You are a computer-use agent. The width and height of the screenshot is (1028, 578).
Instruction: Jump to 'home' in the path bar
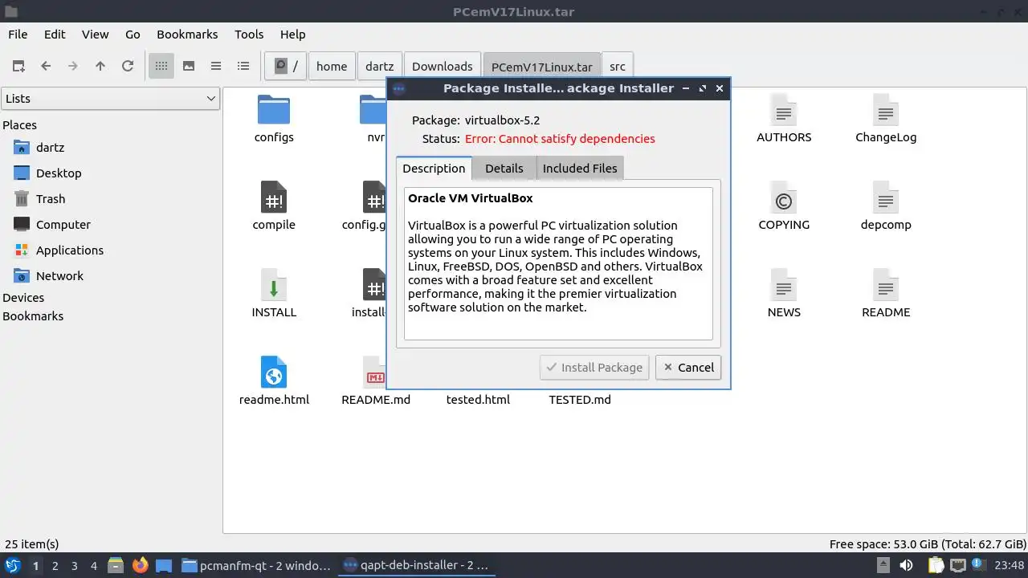tap(332, 67)
